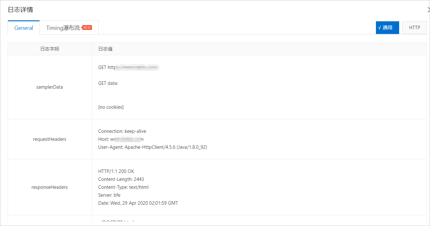Click the 日志值 column header
The image size is (430, 226).
pos(105,49)
